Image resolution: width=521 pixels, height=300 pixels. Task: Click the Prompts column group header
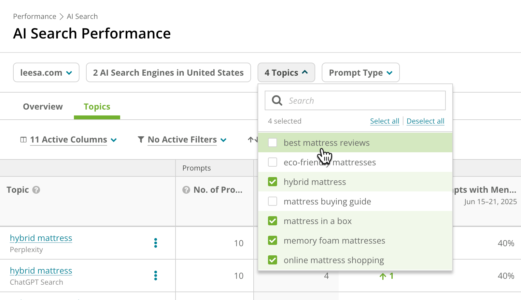[197, 168]
